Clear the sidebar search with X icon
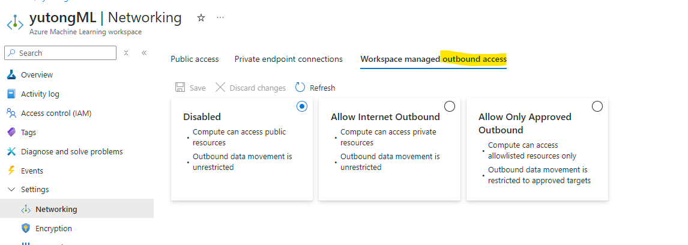Viewport: 688px width, 245px height. [126, 53]
